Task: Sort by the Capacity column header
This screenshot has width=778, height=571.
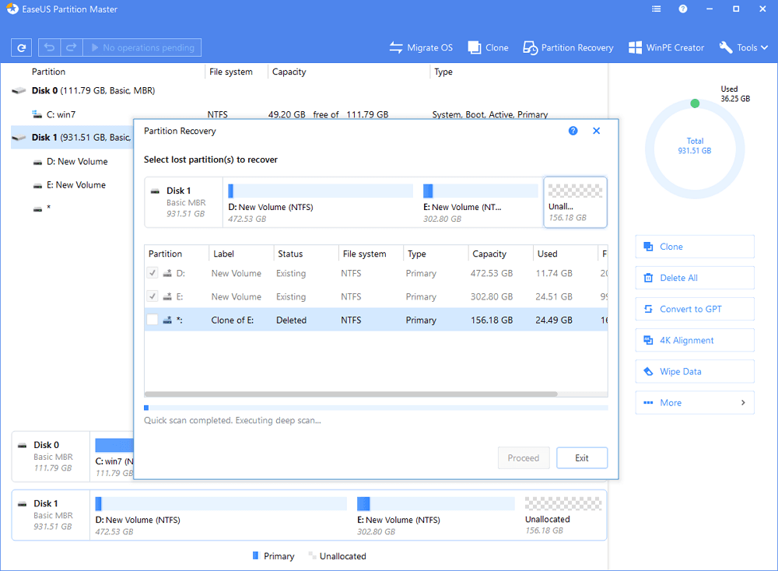Action: (x=489, y=254)
